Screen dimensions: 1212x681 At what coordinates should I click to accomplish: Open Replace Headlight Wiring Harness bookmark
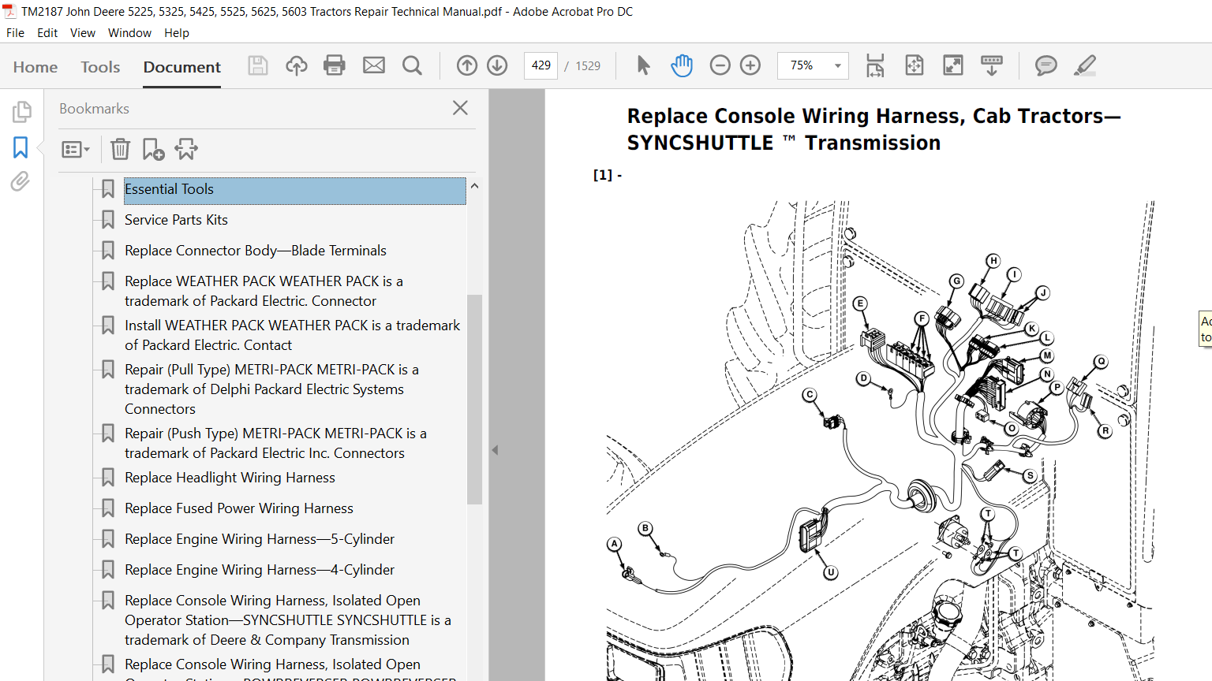(x=230, y=478)
